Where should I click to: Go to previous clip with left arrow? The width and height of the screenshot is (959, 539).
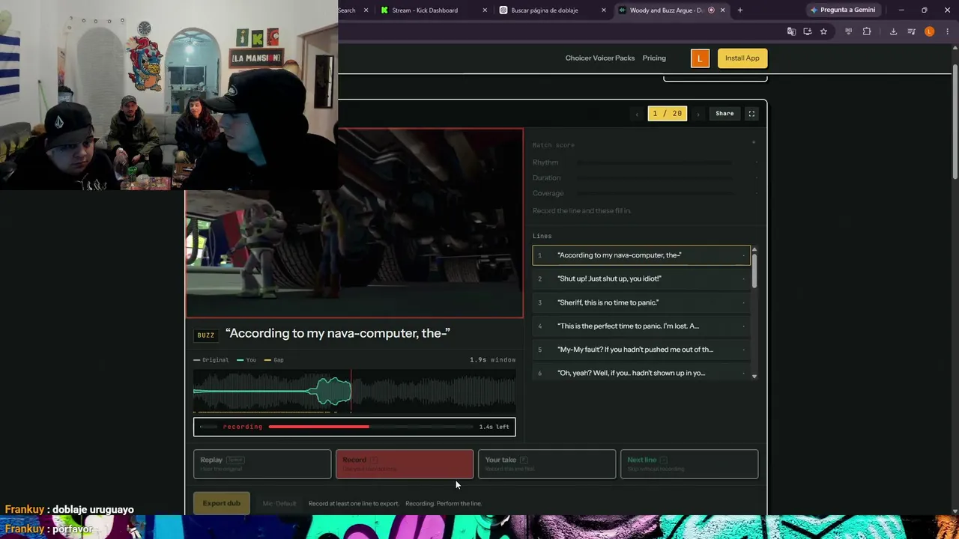(637, 114)
